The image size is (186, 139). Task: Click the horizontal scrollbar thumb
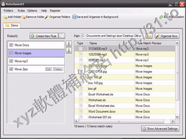tap(122, 121)
